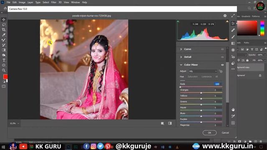Expand the Curve section
267x150 pixels.
pyautogui.click(x=181, y=49)
